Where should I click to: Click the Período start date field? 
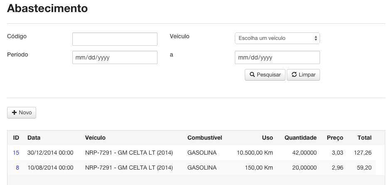click(x=115, y=57)
